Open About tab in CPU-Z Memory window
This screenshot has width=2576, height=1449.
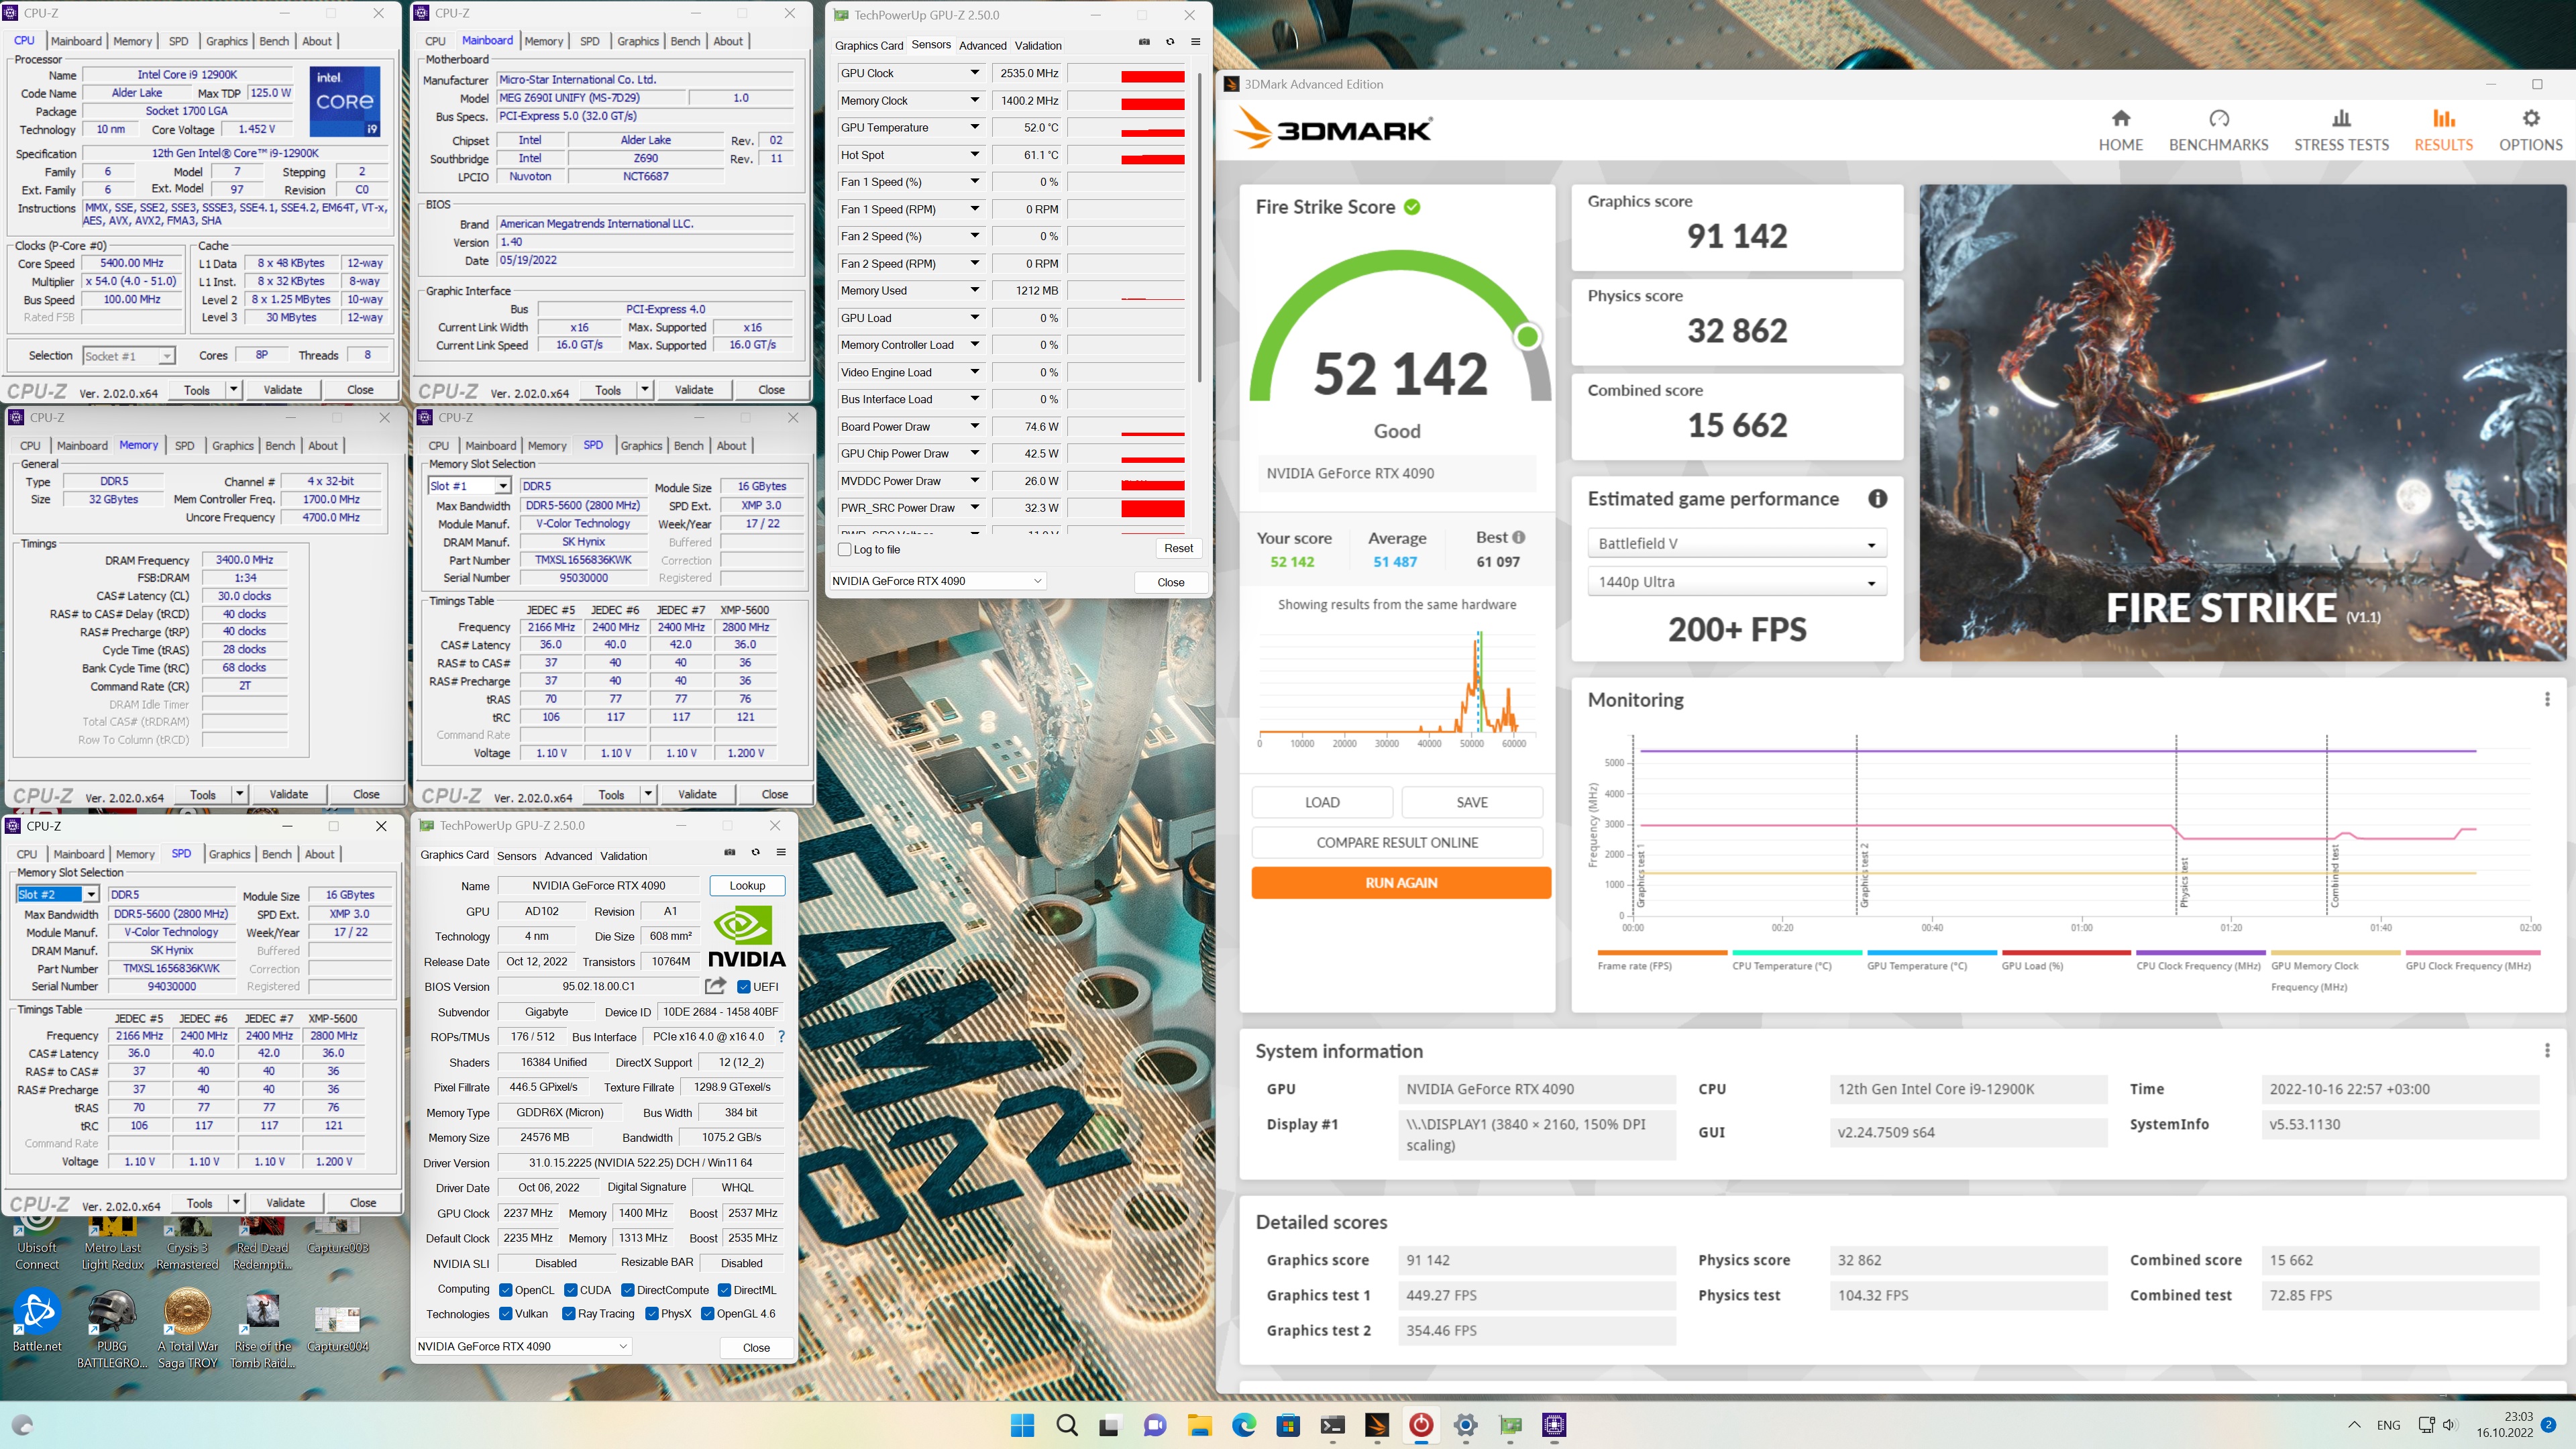click(x=322, y=445)
